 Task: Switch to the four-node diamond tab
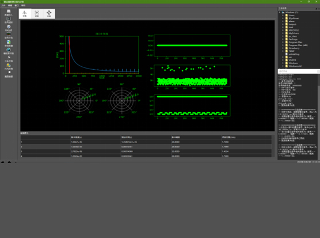(x=49, y=14)
